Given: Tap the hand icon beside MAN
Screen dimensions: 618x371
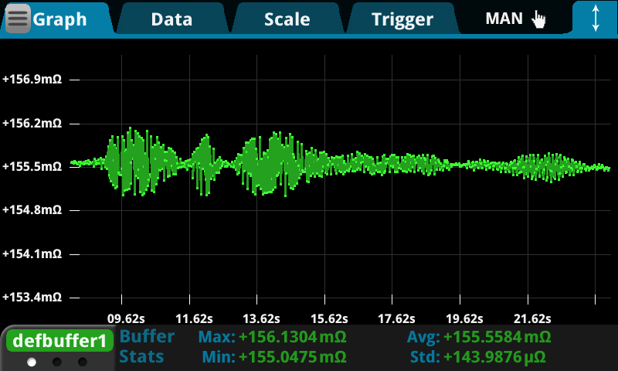Looking at the screenshot, I should [538, 19].
